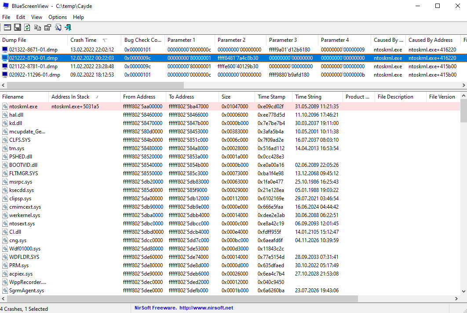Image resolution: width=467 pixels, height=313 pixels.
Task: Sort by the Dump File column header
Action: pos(34,40)
